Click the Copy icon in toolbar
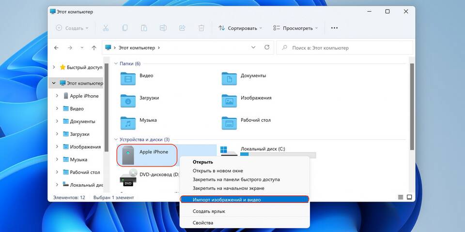Image resolution: width=465 pixels, height=232 pixels. click(x=125, y=28)
